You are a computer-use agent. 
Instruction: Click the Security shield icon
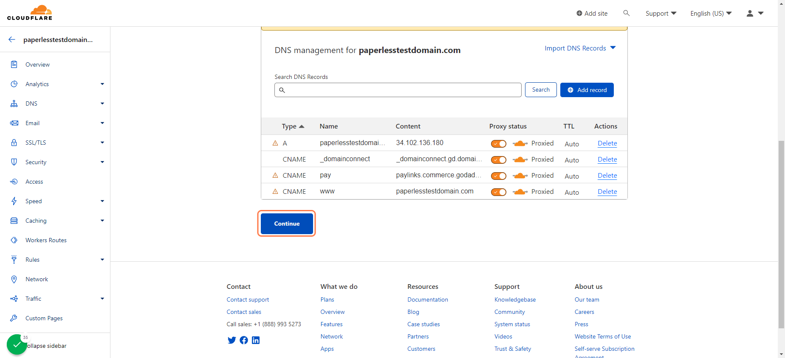pos(14,162)
